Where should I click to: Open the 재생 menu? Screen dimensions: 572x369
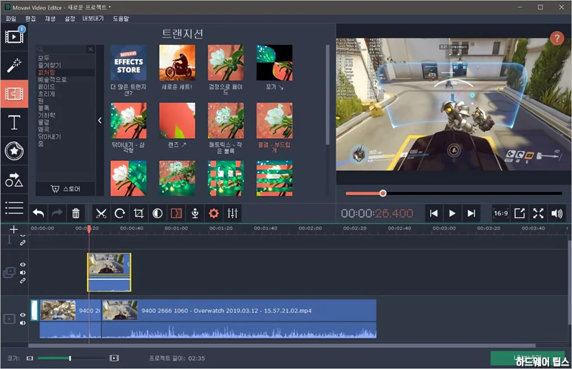50,18
